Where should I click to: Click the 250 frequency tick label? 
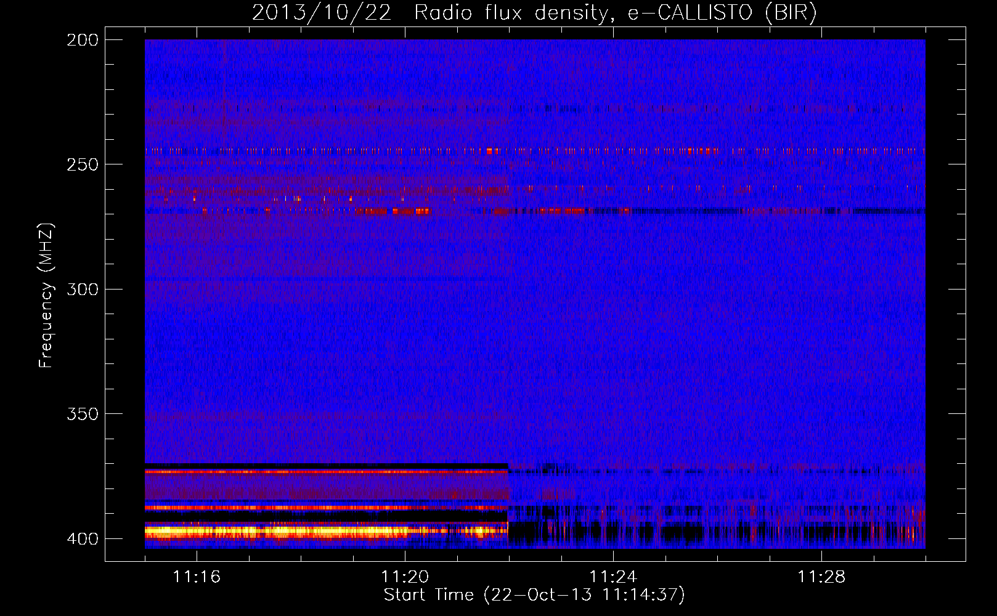83,164
